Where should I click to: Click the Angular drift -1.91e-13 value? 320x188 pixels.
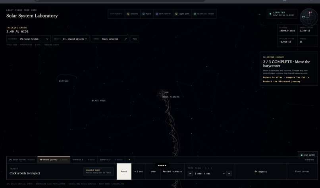point(285,42)
